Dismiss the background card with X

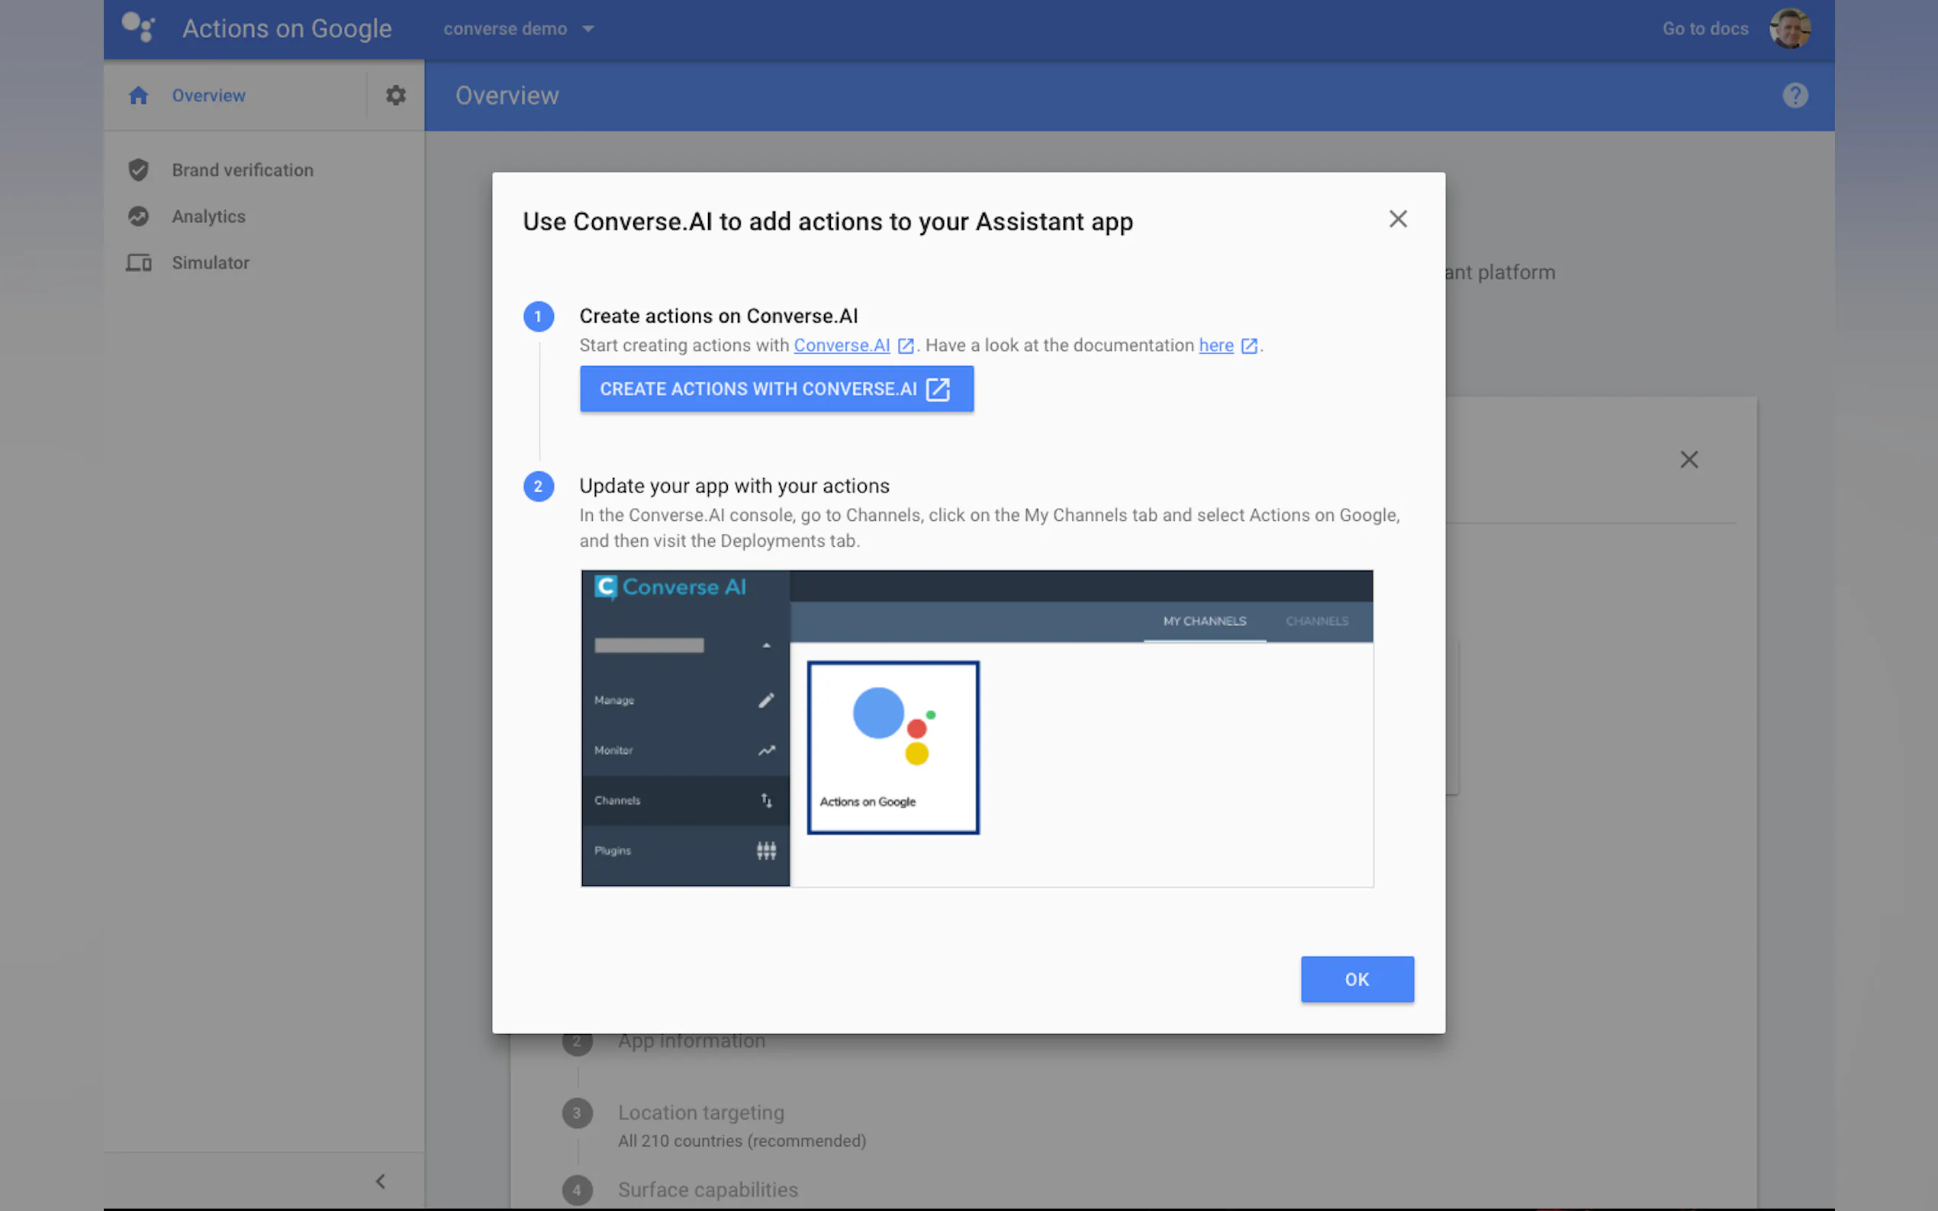pyautogui.click(x=1688, y=460)
